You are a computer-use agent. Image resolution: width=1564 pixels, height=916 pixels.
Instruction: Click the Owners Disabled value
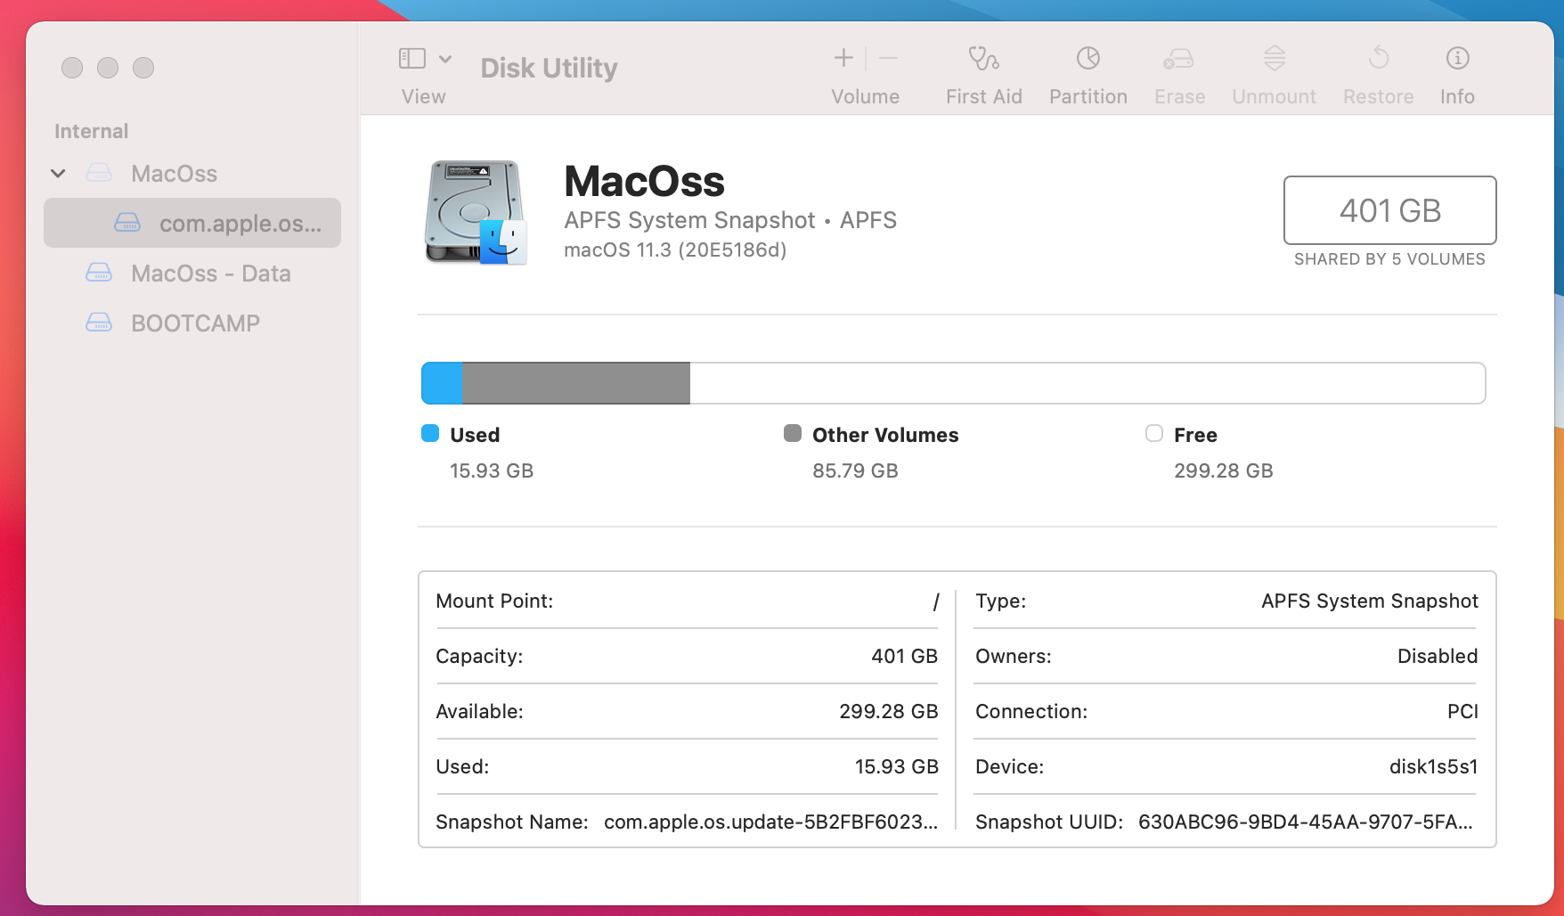click(x=1438, y=656)
